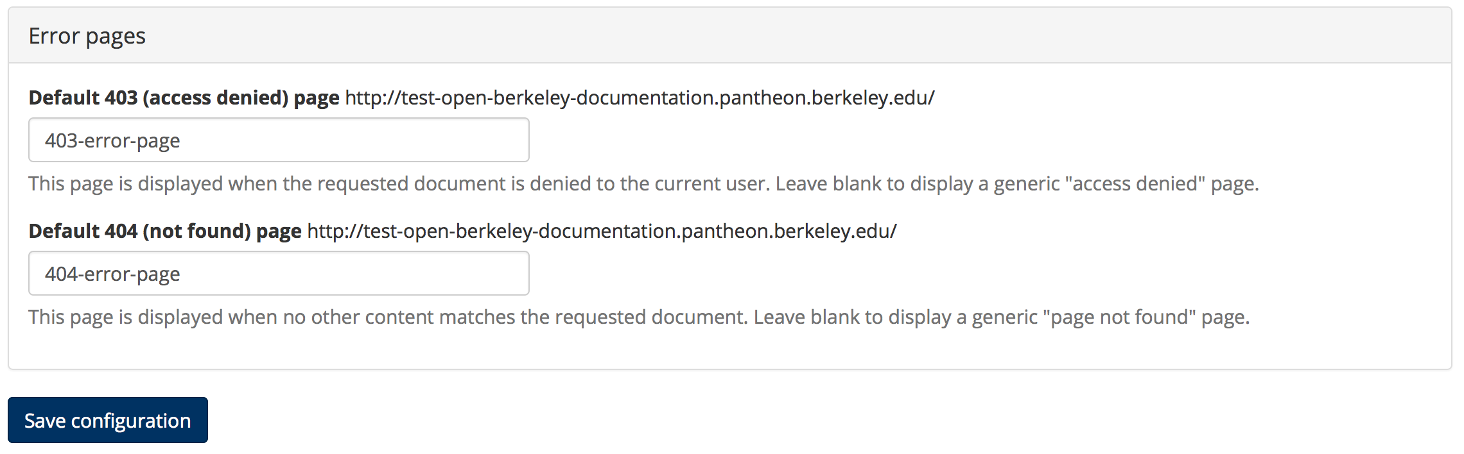Select the "Error pages" panel heading
This screenshot has height=454, width=1464.
coord(87,36)
